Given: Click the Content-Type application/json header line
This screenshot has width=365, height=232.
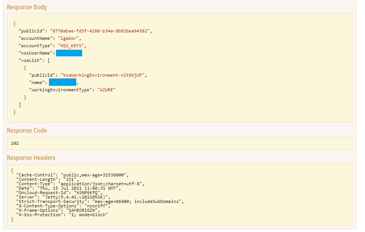Looking at the screenshot, I should 80,184.
